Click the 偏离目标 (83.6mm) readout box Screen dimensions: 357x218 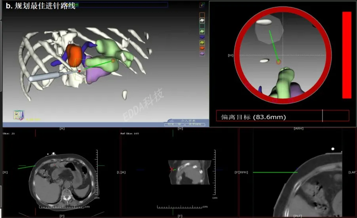click(x=283, y=116)
